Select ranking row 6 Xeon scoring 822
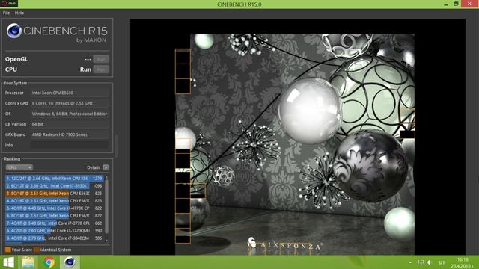The height and width of the screenshot is (269, 479). [55, 216]
